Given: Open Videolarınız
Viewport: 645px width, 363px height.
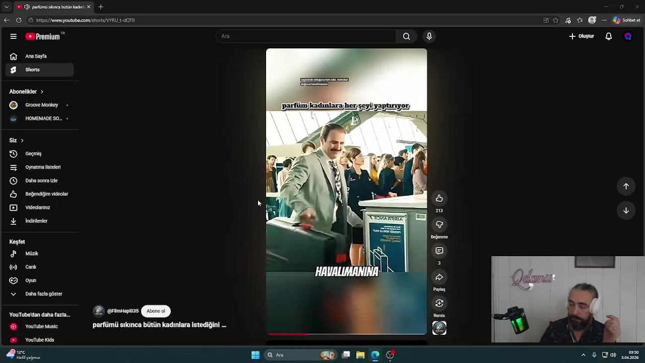Looking at the screenshot, I should pos(40,207).
